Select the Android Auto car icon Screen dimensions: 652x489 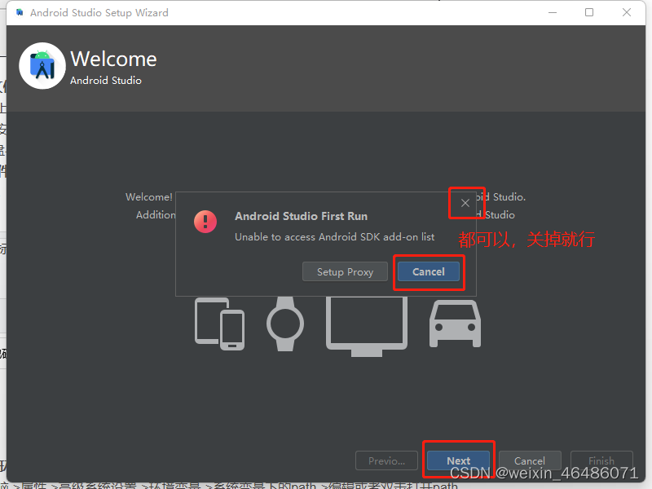coord(454,324)
